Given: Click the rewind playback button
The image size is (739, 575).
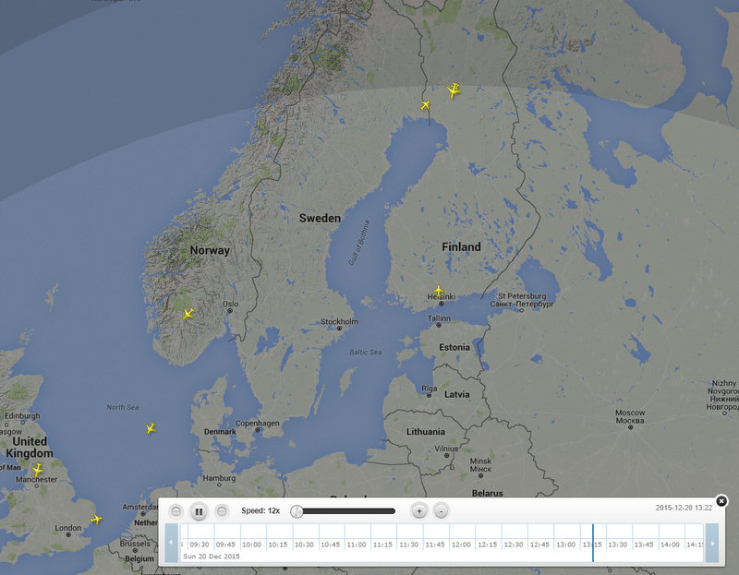Looking at the screenshot, I should point(176,511).
